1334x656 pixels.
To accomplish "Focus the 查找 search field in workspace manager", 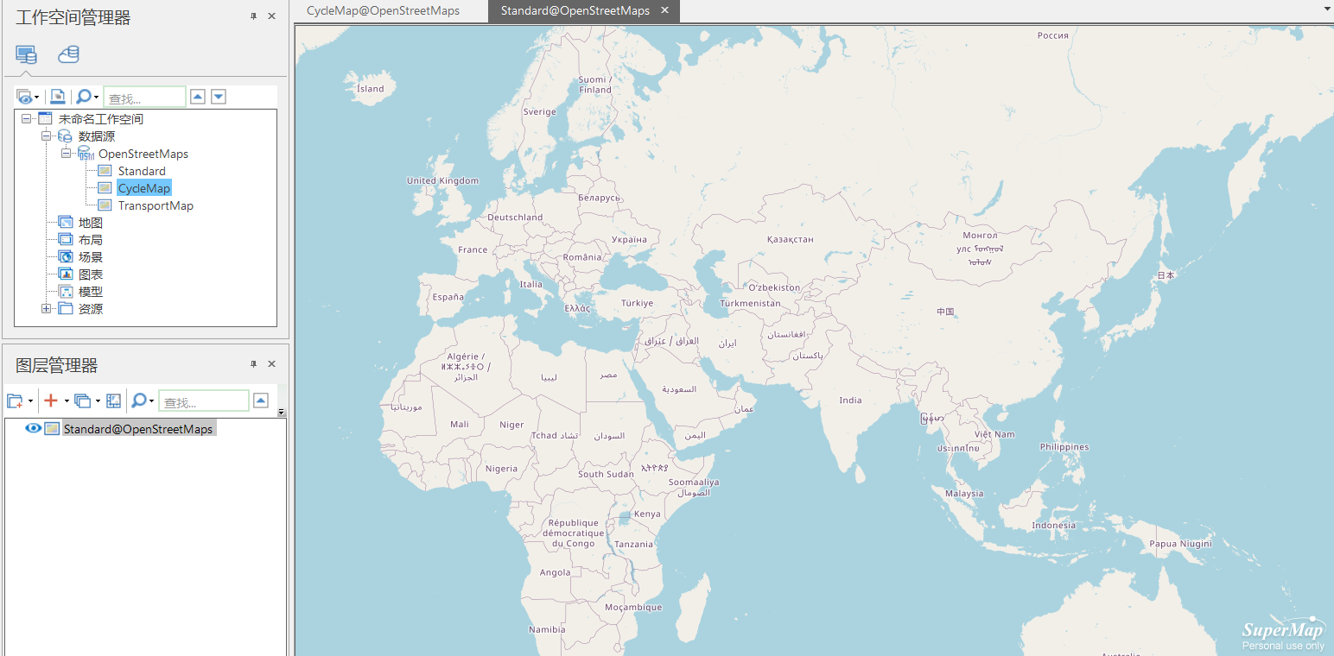I will point(144,98).
